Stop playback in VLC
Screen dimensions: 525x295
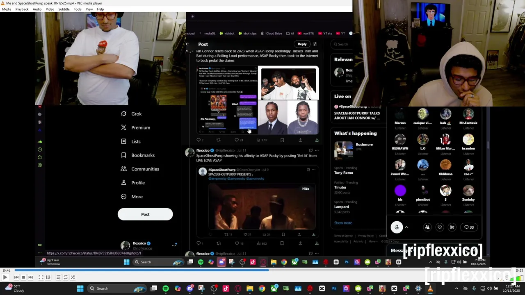[x=23, y=277]
